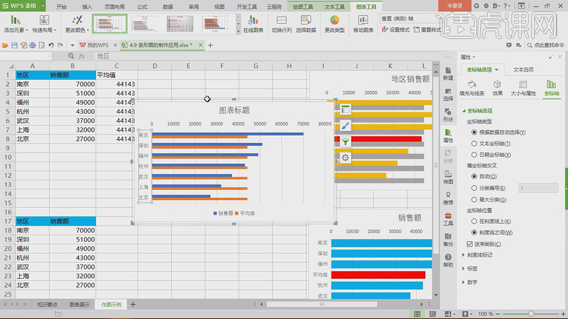Open the 页面布局 (Page Layout) ribbon tab
Screen dimensions: 568x319
coord(115,6)
